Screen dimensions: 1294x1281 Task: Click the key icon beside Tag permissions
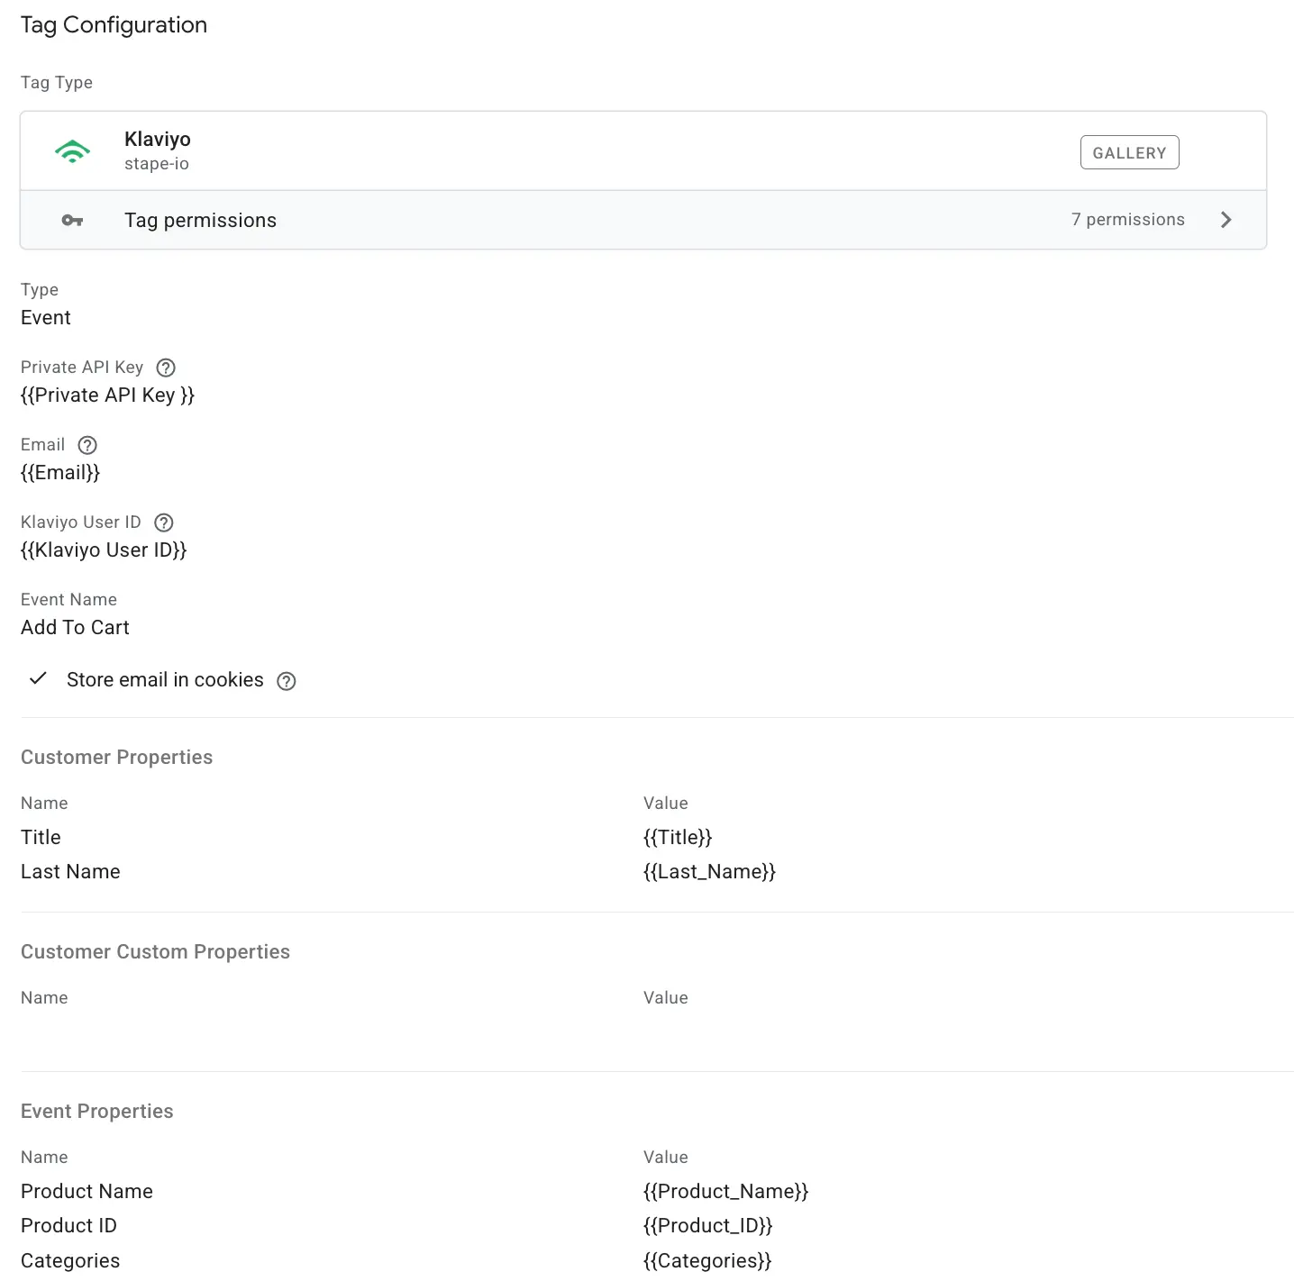pyautogui.click(x=72, y=220)
